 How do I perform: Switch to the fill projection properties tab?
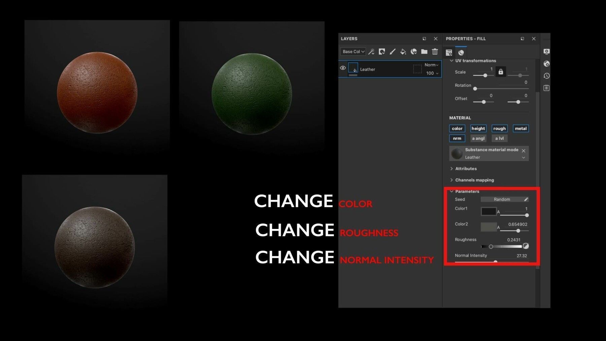[x=449, y=53]
